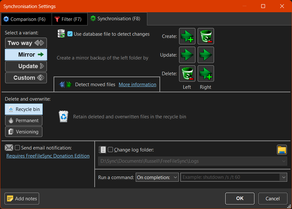Select the browse log folder icon
This screenshot has height=209, width=292.
pos(282,150)
